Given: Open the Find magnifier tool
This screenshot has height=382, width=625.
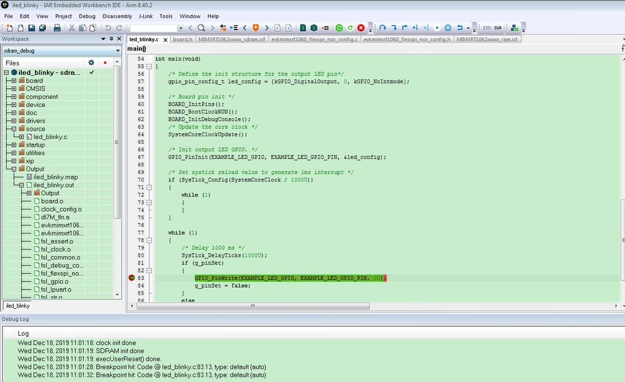Looking at the screenshot, I should [x=201, y=28].
